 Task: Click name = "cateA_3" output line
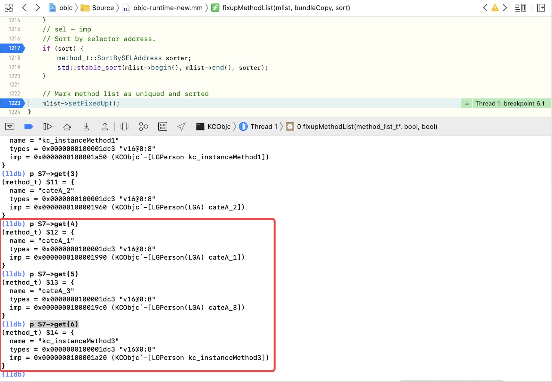coord(42,291)
